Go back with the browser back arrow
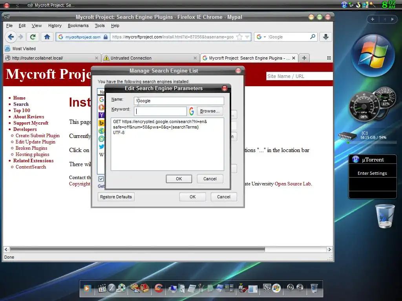402x301 pixels. 11,37
